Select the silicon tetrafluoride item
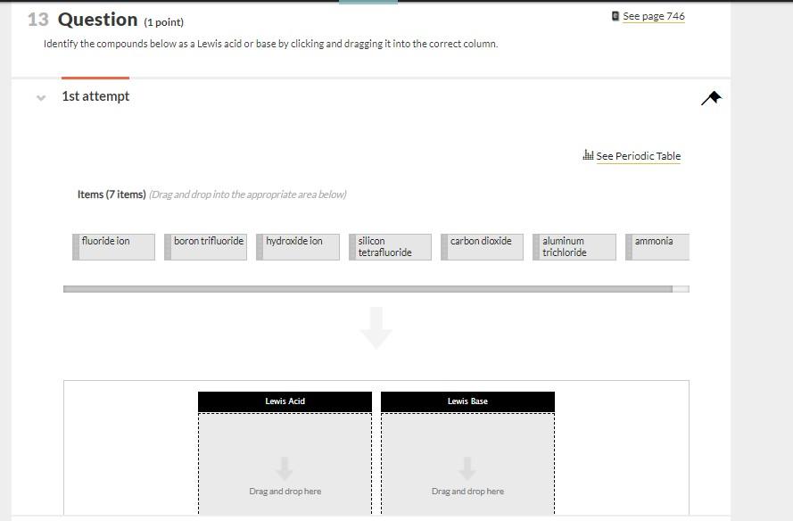The image size is (793, 521). [x=390, y=247]
